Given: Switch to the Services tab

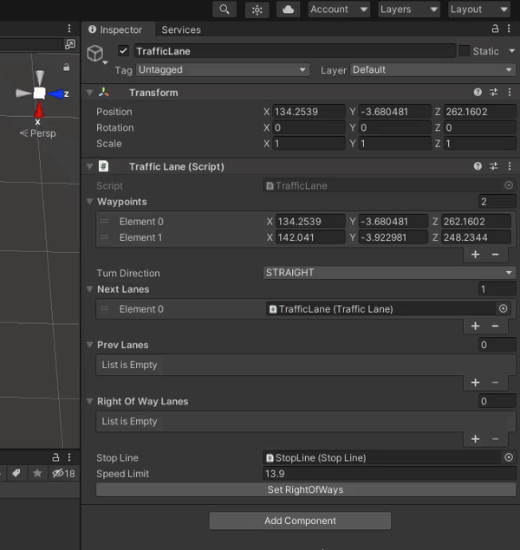Looking at the screenshot, I should click(x=180, y=29).
